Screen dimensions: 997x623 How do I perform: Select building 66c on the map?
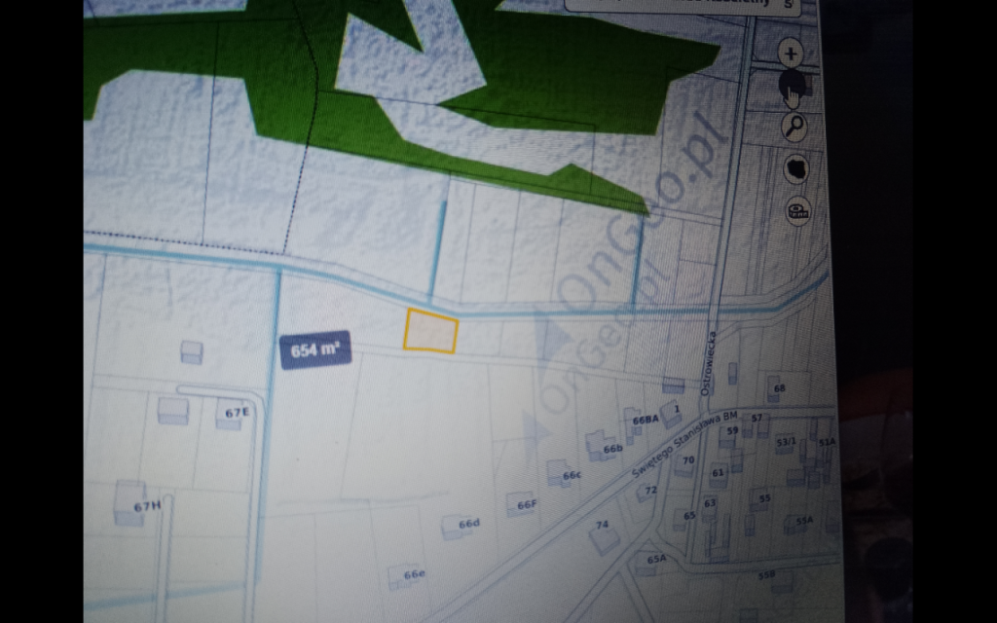tap(560, 473)
